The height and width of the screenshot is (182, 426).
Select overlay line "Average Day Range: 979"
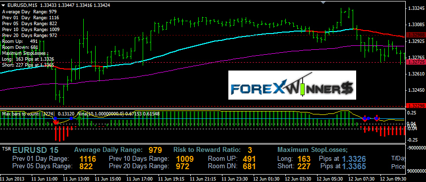tap(29, 12)
